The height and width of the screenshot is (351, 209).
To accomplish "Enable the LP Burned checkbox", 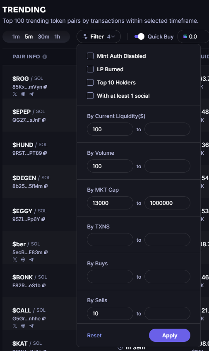I will 90,69.
